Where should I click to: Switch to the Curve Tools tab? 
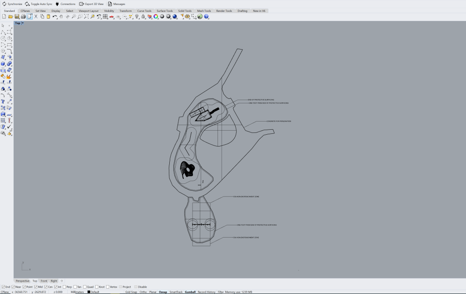[x=144, y=11]
